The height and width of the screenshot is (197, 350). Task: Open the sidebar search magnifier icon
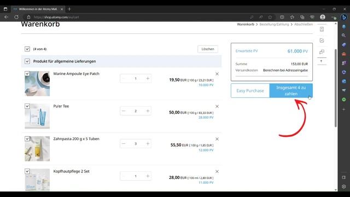(x=344, y=35)
